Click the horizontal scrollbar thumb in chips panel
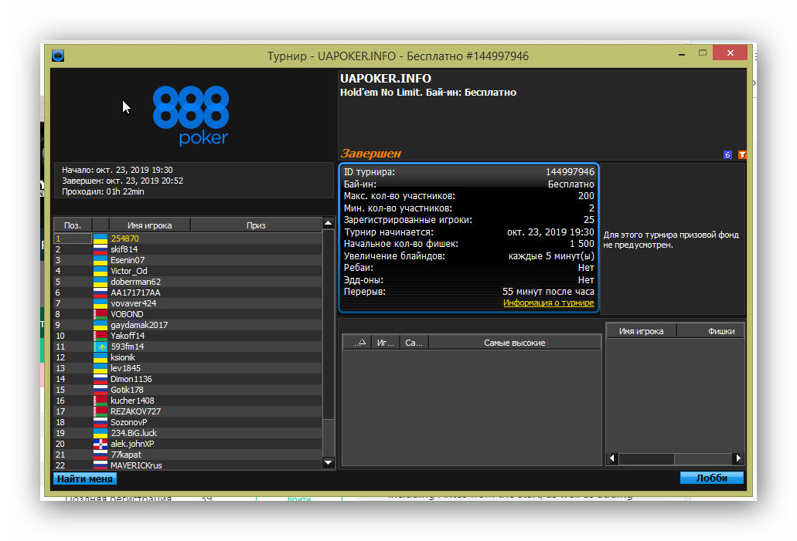The width and height of the screenshot is (797, 541). [646, 458]
